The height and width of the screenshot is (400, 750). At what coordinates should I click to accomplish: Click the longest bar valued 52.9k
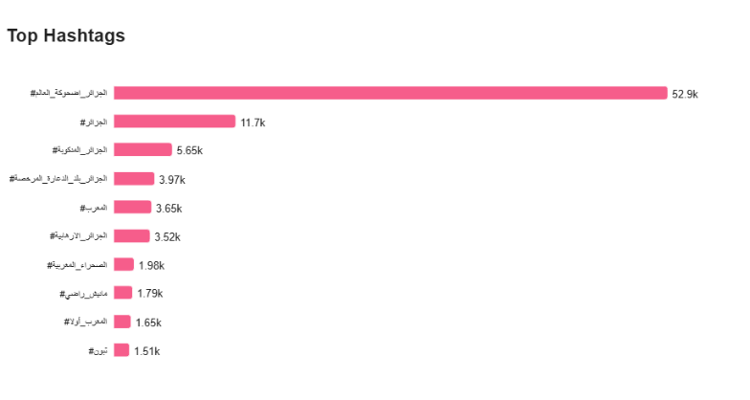390,94
